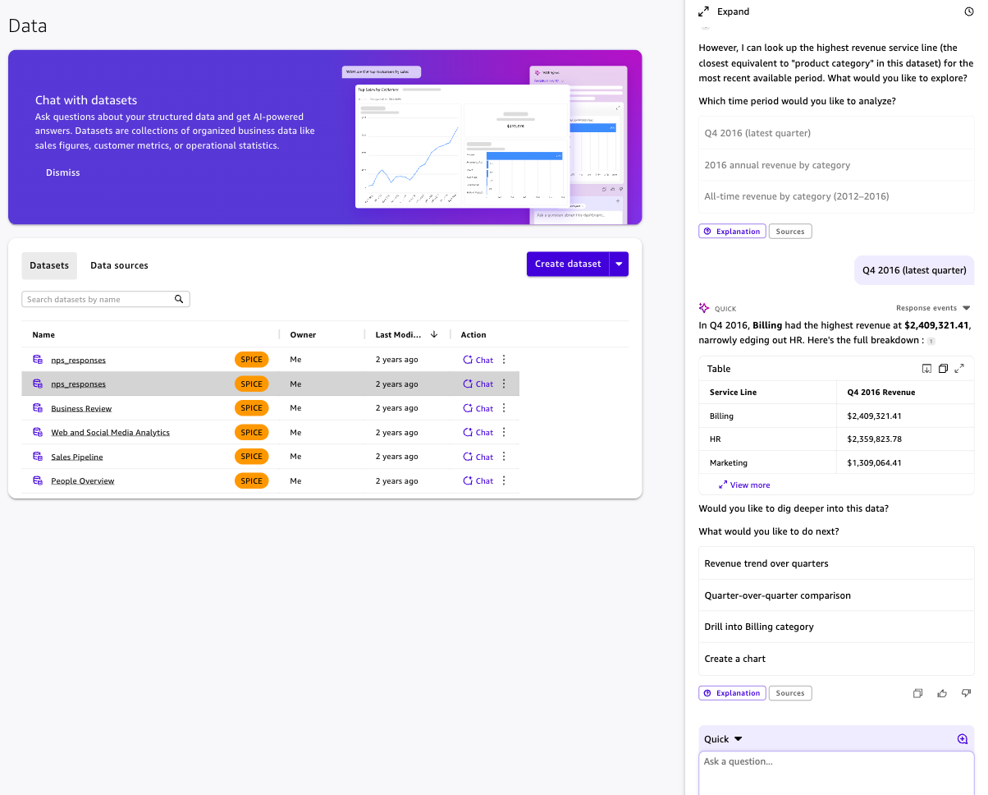Open more actions for Sales Pipeline
Image resolution: width=988 pixels, height=795 pixels.
tap(504, 457)
